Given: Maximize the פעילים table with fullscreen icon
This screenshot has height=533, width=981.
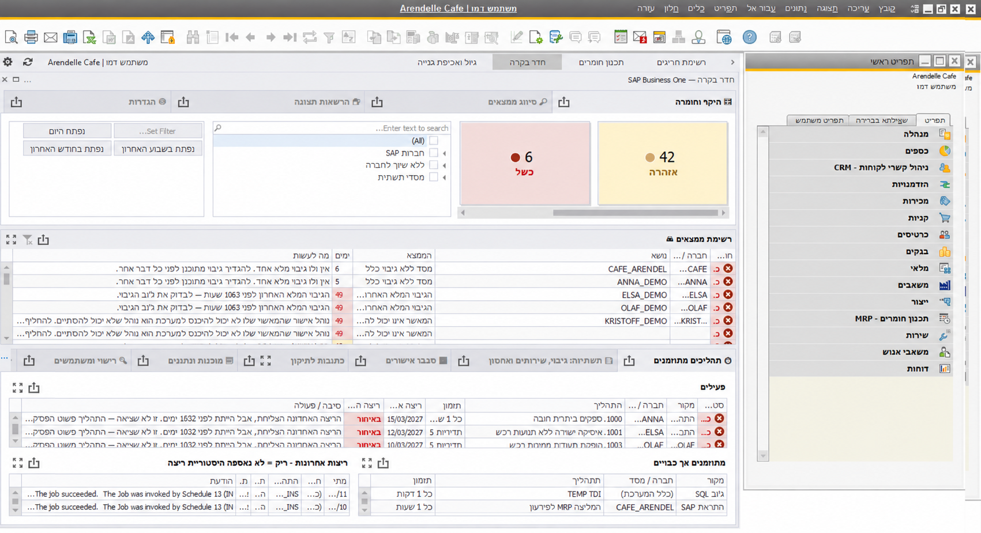Looking at the screenshot, I should click(x=17, y=388).
